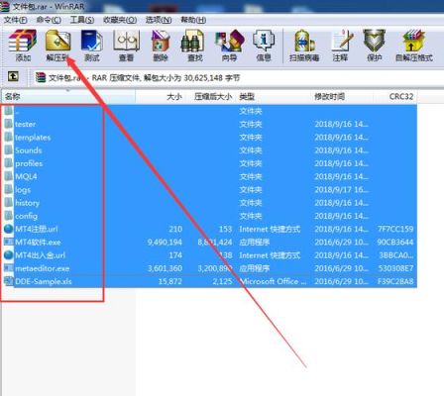Click the 查看 (View) toolbar icon
Screen dimensions: 444x396
tap(126, 41)
